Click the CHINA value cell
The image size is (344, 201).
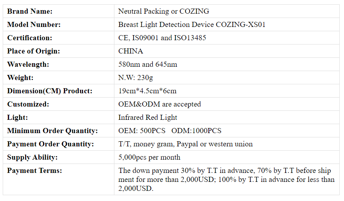tap(226, 51)
